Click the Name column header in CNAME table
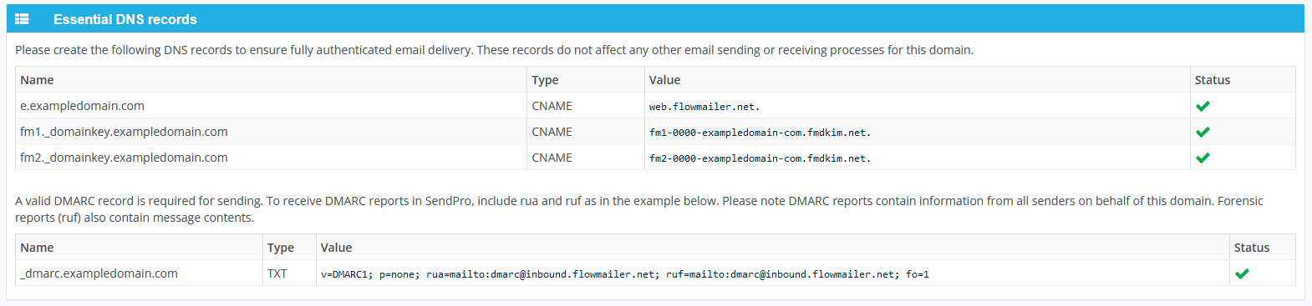This screenshot has height=306, width=1312. [x=37, y=80]
